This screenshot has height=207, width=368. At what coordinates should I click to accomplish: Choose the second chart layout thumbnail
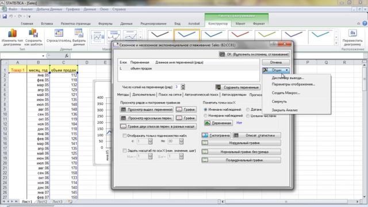114,37
